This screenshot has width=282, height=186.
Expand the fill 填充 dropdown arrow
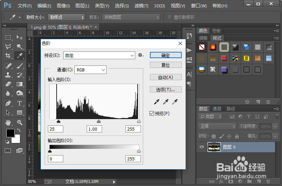point(275,136)
